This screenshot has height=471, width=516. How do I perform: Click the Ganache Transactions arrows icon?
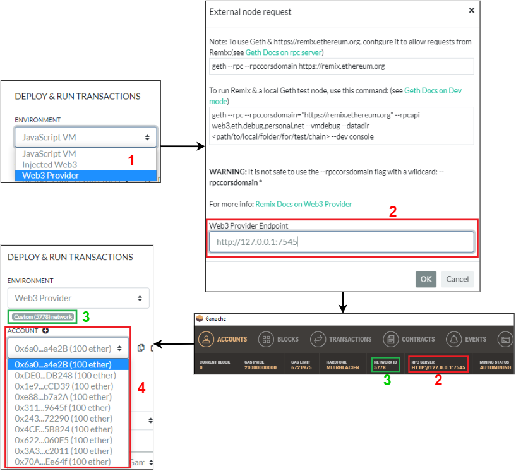(x=318, y=340)
